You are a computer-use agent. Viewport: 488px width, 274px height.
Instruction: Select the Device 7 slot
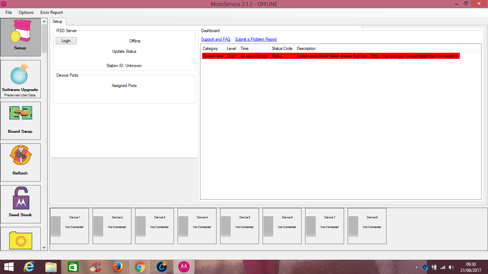pos(324,226)
